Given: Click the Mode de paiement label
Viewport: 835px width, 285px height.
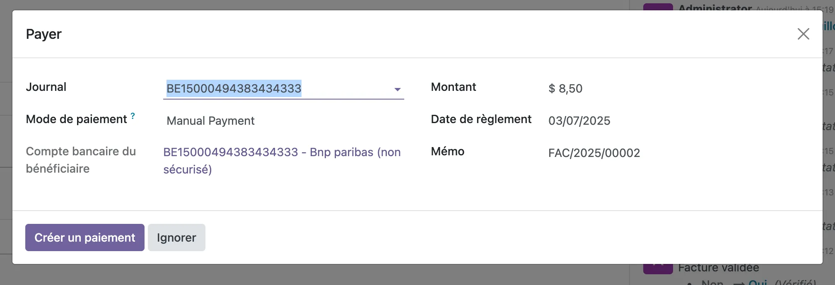Looking at the screenshot, I should (x=76, y=119).
